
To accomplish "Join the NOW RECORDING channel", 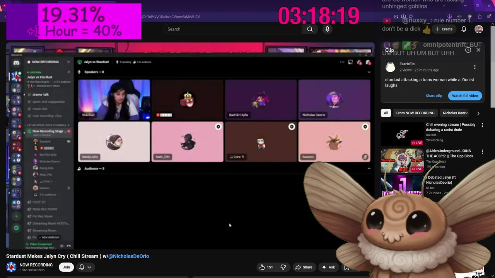I will click(67, 267).
